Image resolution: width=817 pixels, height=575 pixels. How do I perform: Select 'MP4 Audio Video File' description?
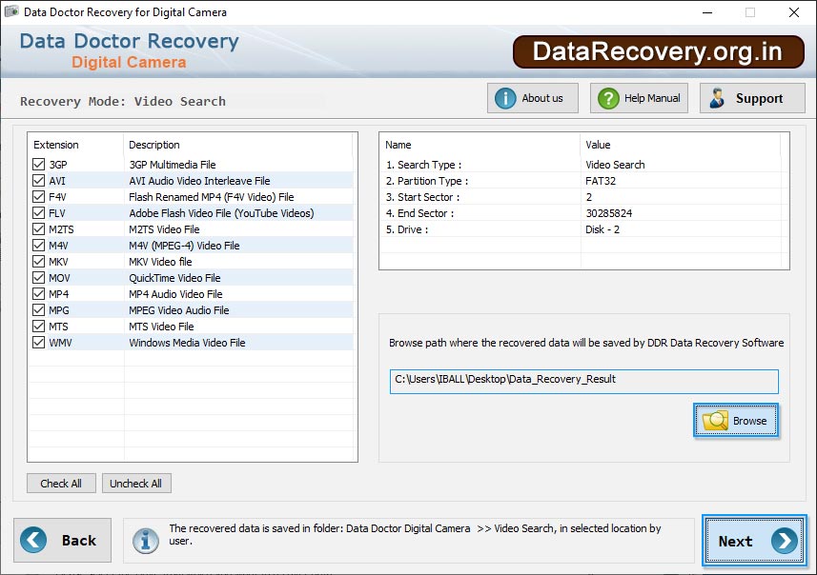(175, 293)
